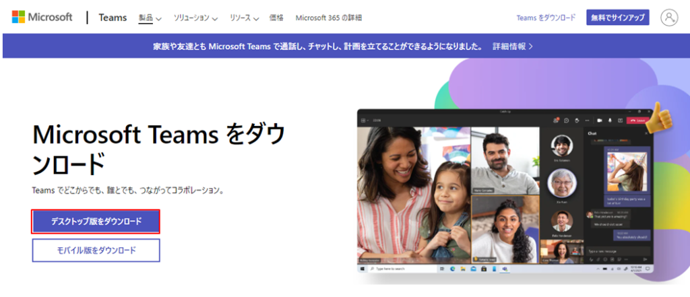The height and width of the screenshot is (297, 690).
Task: Click the Microsoft logo in the header
Action: pyautogui.click(x=42, y=17)
